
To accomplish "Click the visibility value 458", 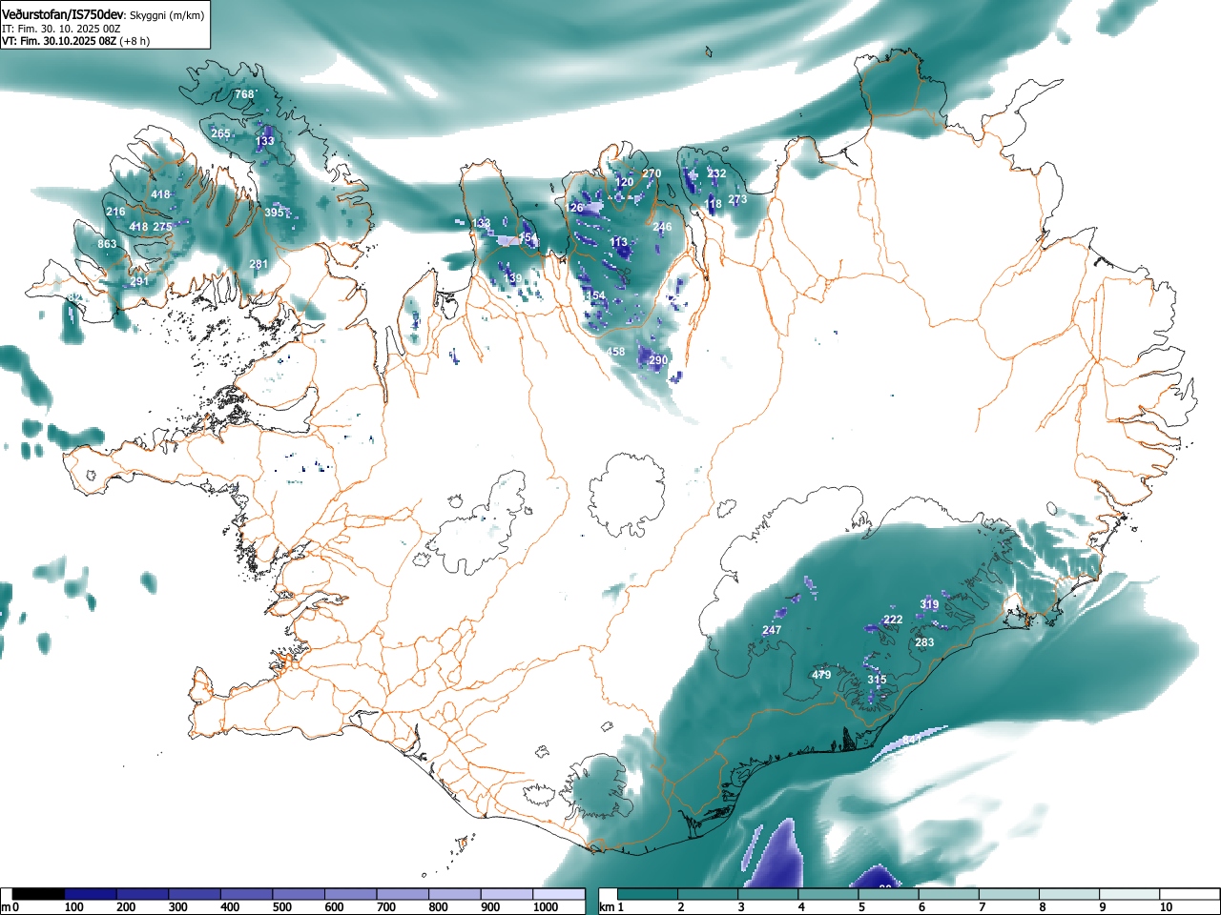I will tap(616, 352).
